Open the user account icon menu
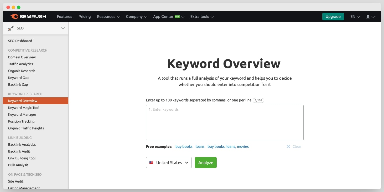Image resolution: width=384 pixels, height=192 pixels. [370, 17]
